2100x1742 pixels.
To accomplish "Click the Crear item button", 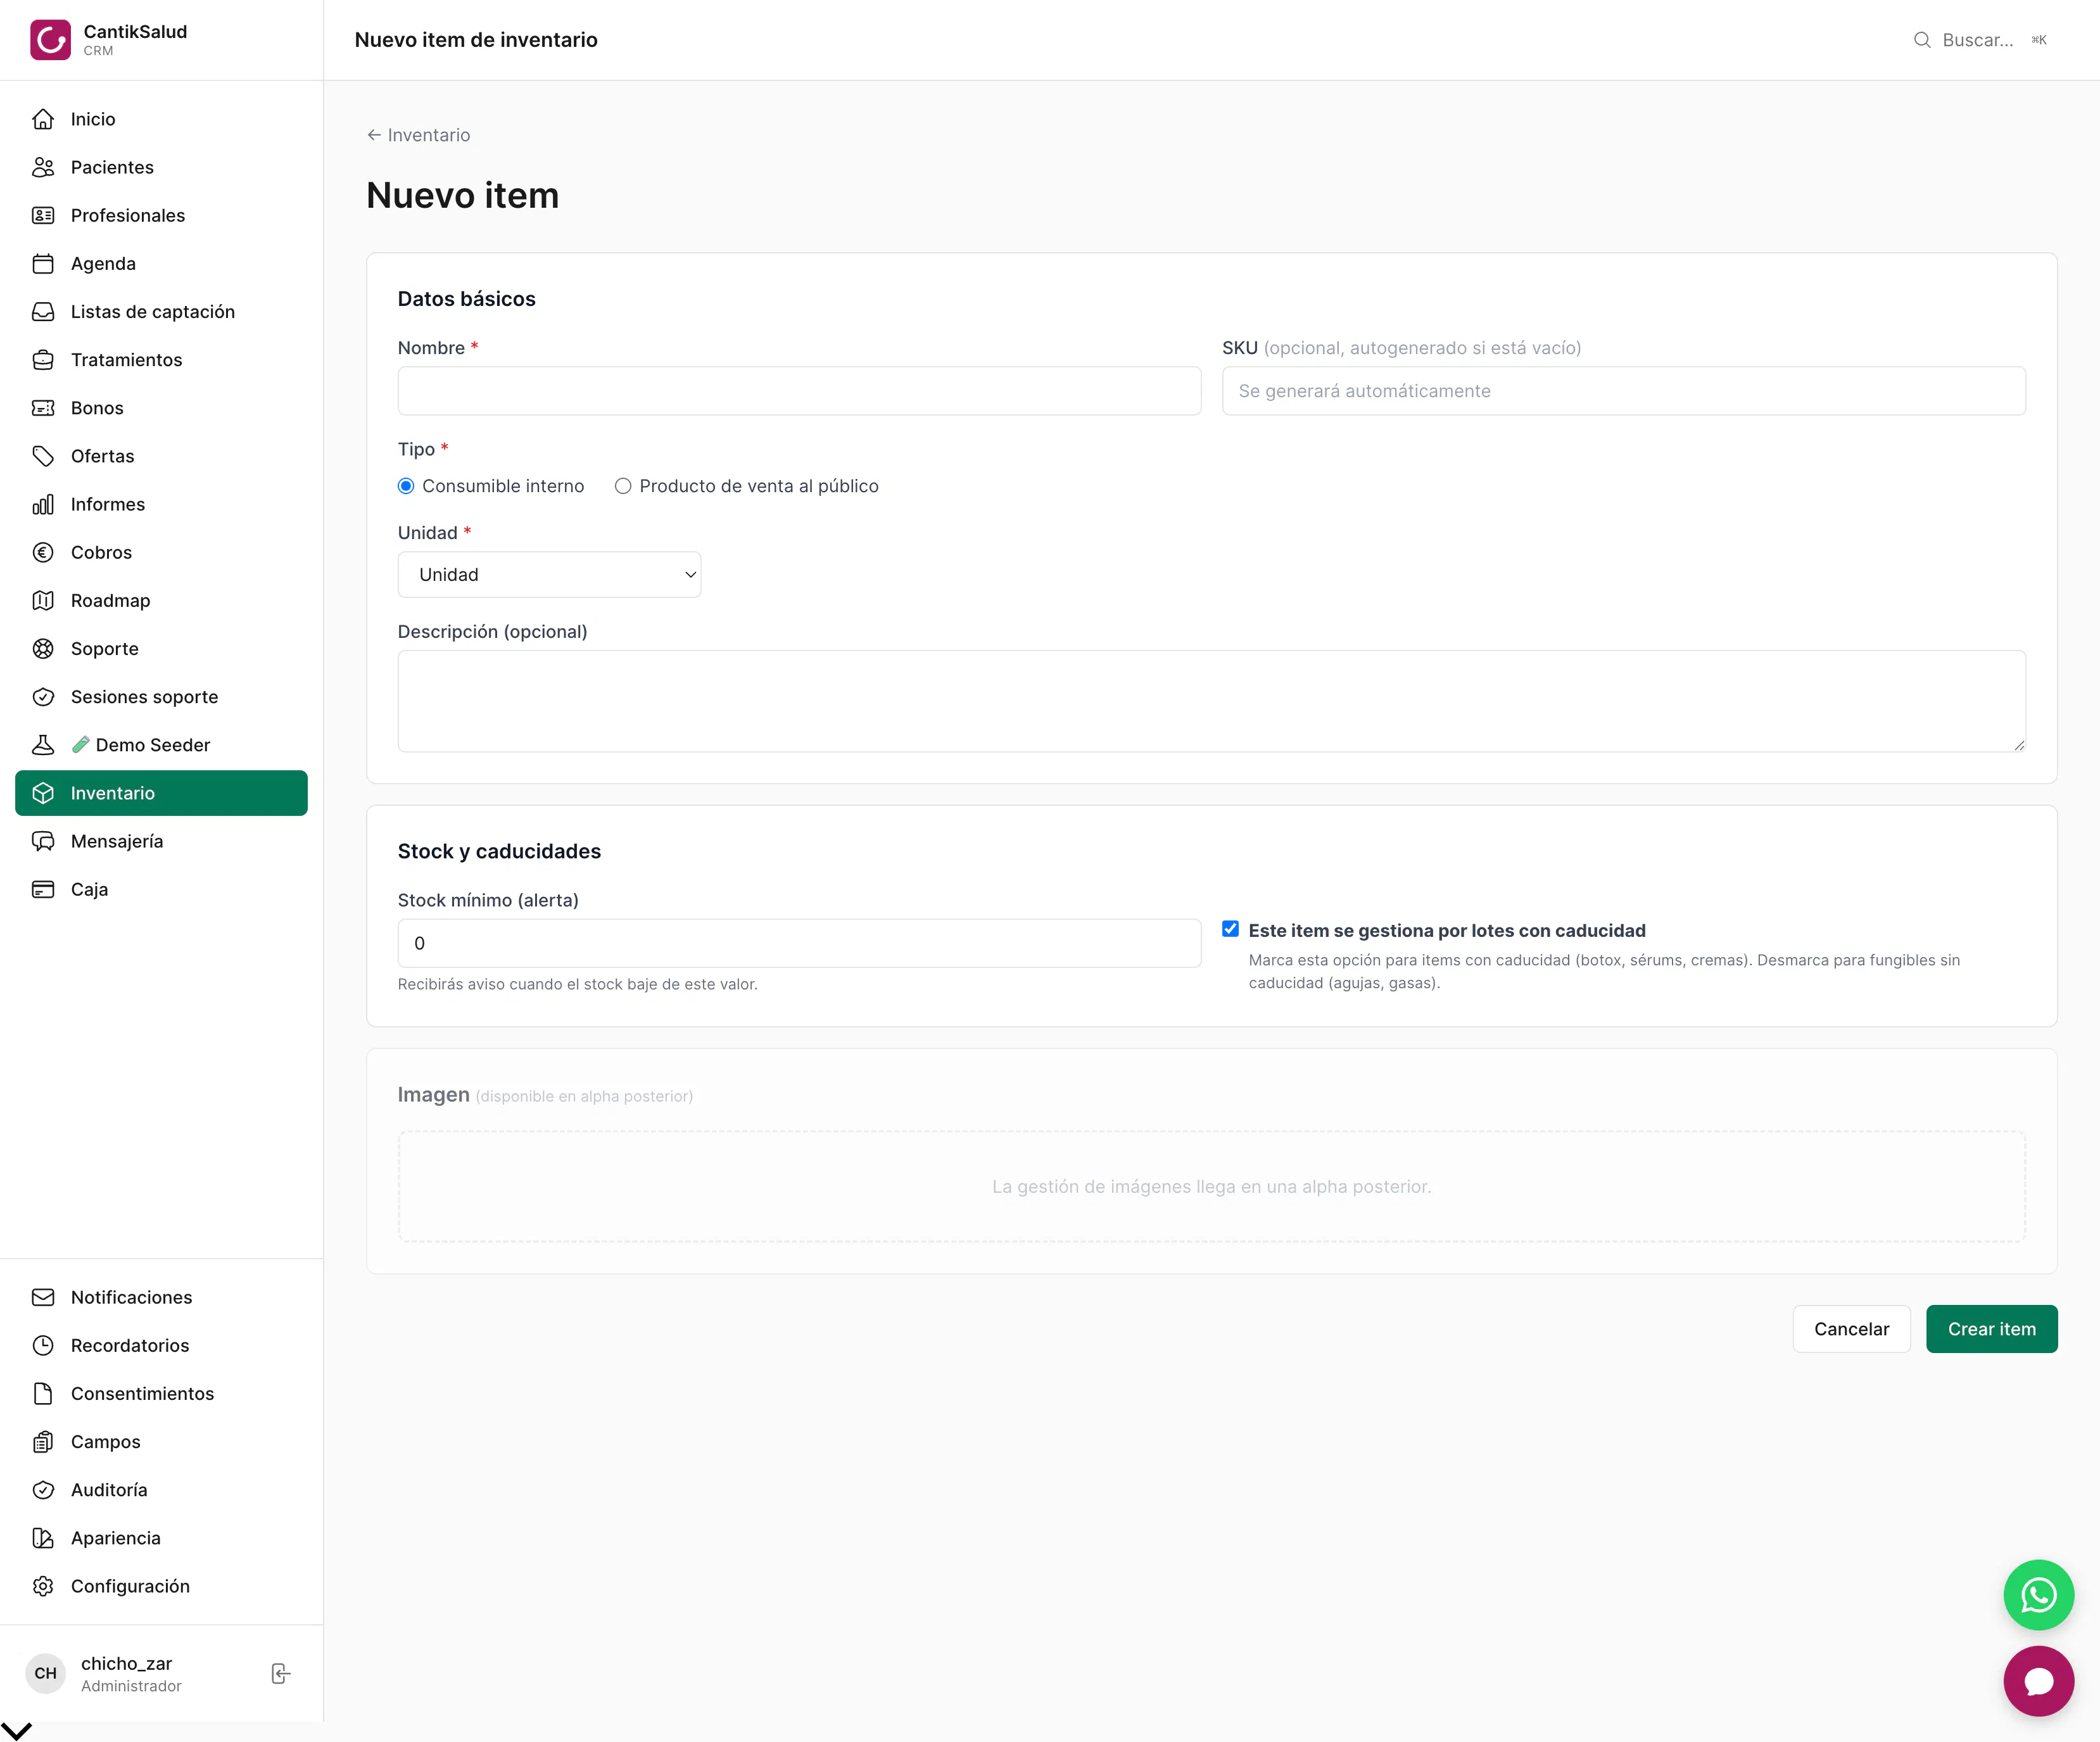I will click(1991, 1329).
